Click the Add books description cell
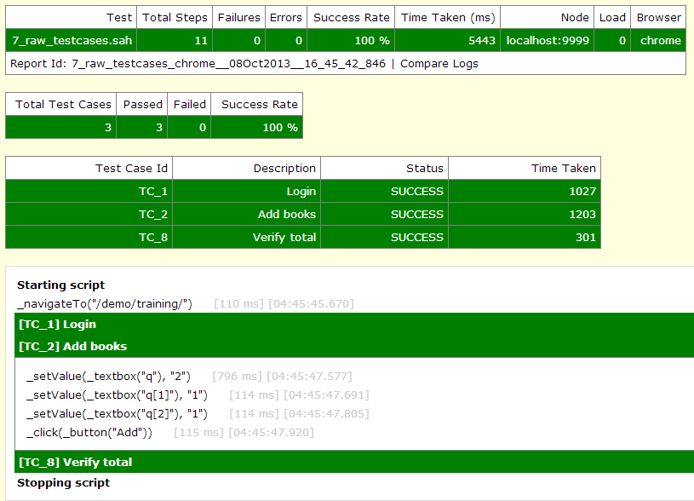The image size is (694, 501). click(x=286, y=215)
